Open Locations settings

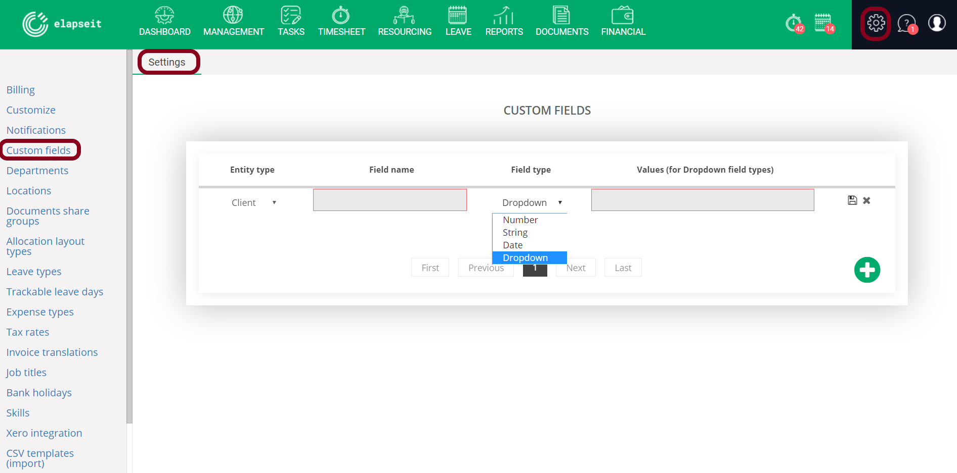(29, 191)
